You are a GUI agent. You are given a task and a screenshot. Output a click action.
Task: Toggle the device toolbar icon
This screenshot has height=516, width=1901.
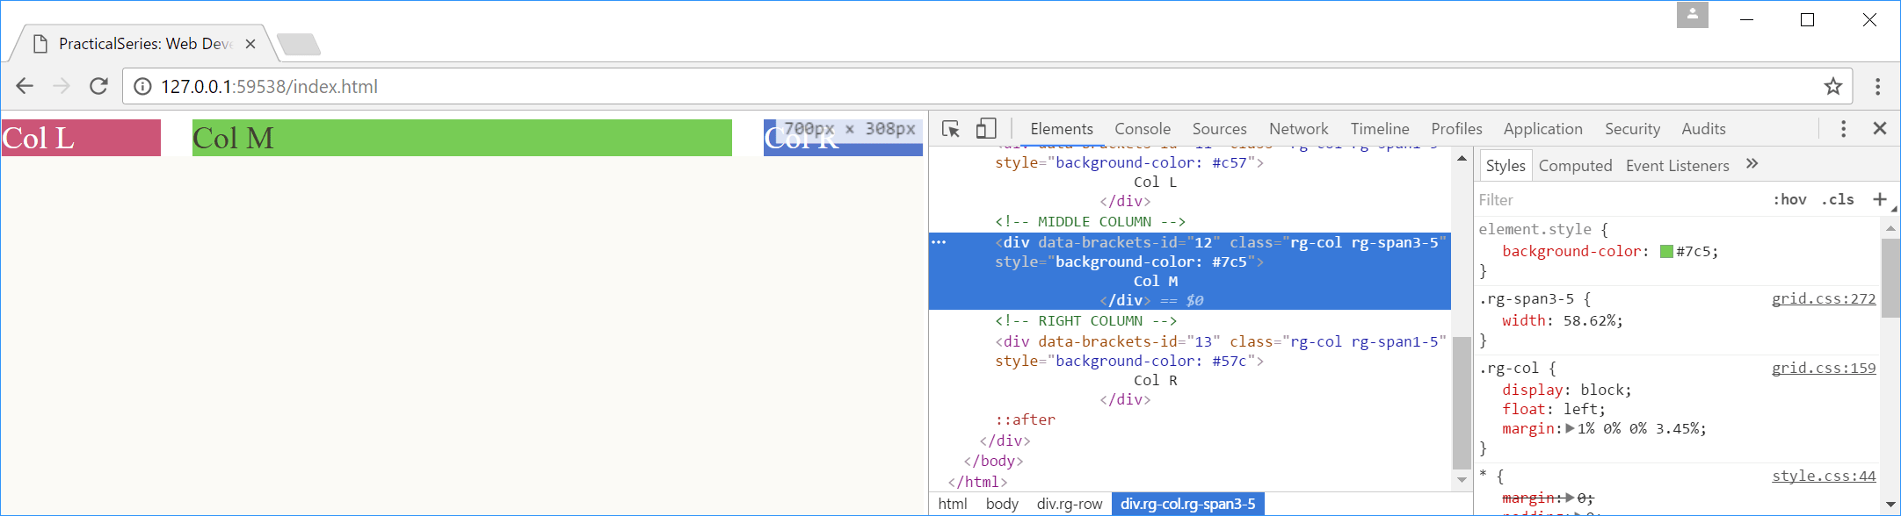986,129
